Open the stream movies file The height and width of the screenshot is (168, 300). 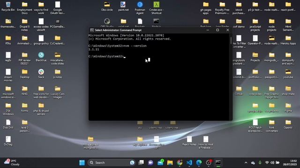coord(8,75)
